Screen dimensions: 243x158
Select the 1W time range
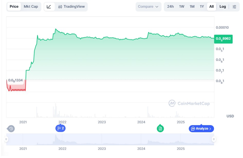pyautogui.click(x=182, y=7)
